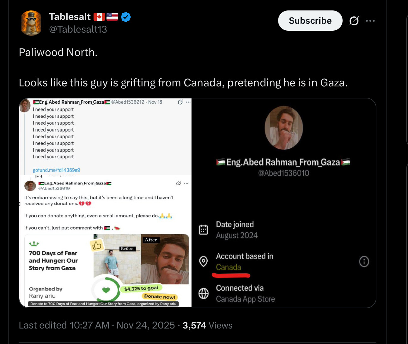Click the info icon beside Account based in
This screenshot has height=344, width=408.
364,262
